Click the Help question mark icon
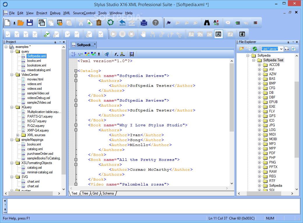 coord(156,23)
